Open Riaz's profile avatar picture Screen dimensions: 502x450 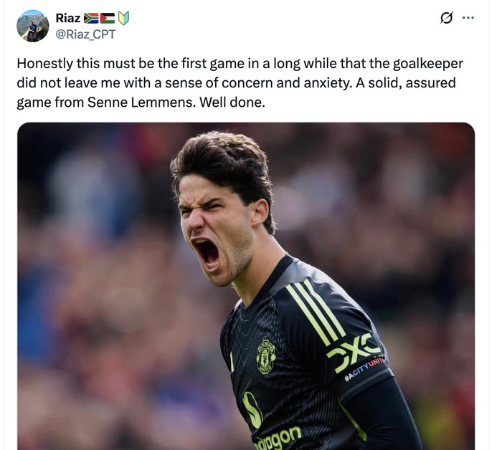click(33, 26)
